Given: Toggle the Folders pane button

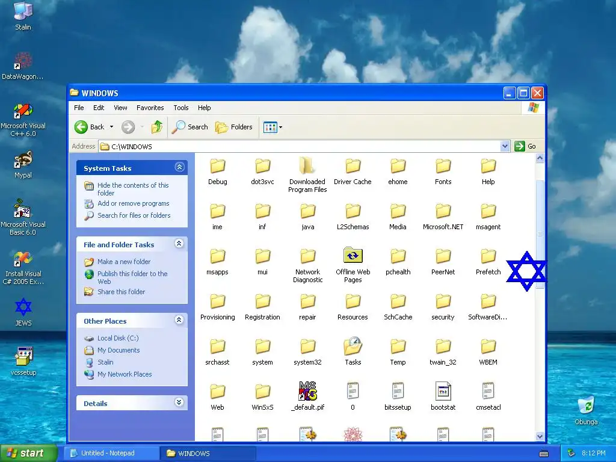Looking at the screenshot, I should coord(234,127).
